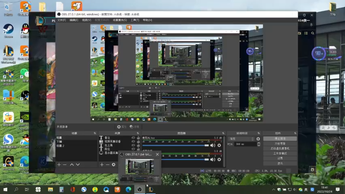
Task: Expand the system tray hidden icons chevron
Action: click(273, 189)
